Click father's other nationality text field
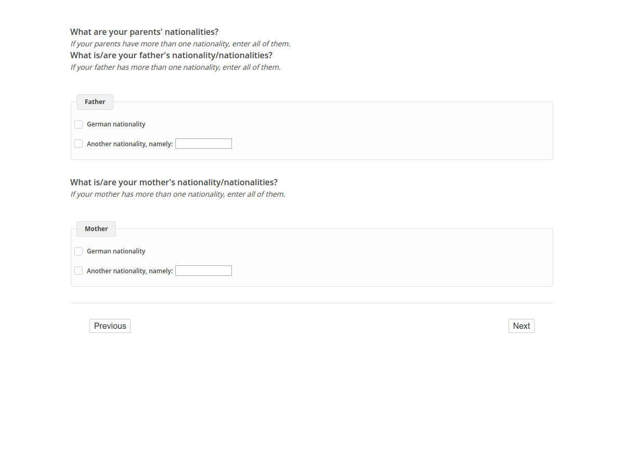Viewport: 624px width, 459px height. click(203, 144)
